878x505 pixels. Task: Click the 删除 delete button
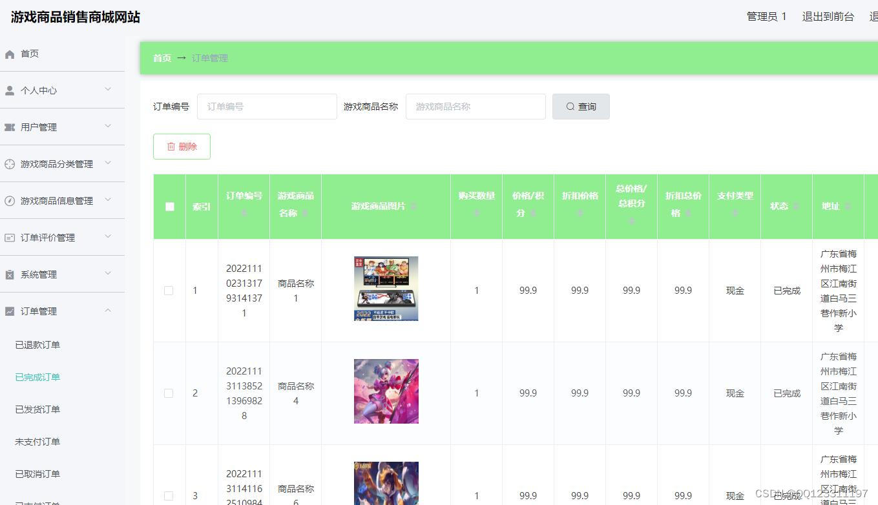[182, 147]
